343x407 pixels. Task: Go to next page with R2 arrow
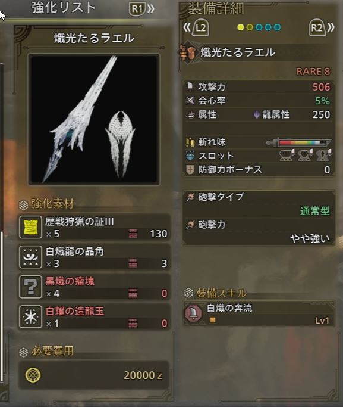tap(322, 27)
